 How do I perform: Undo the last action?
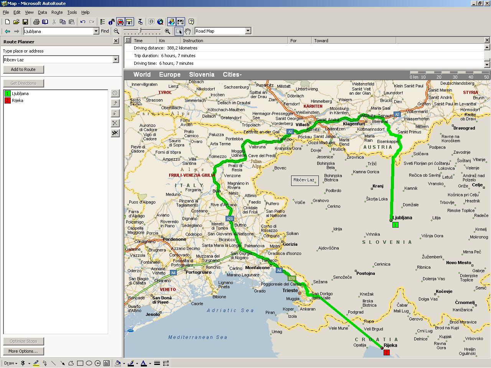coord(82,22)
